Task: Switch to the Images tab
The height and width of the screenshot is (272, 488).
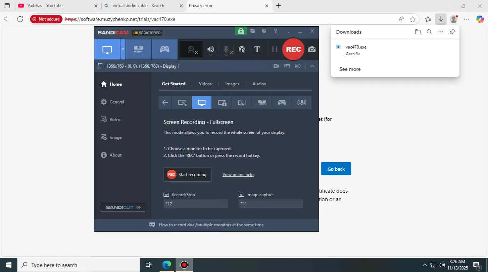Action: coord(232,84)
